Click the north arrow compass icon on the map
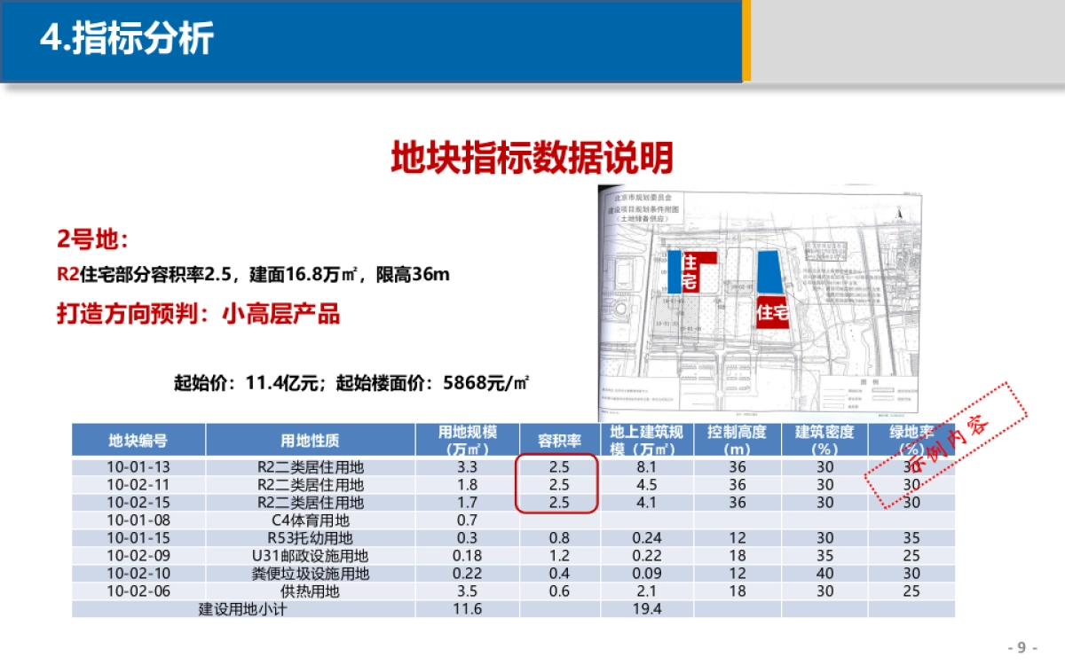The image size is (1065, 665). point(898,213)
